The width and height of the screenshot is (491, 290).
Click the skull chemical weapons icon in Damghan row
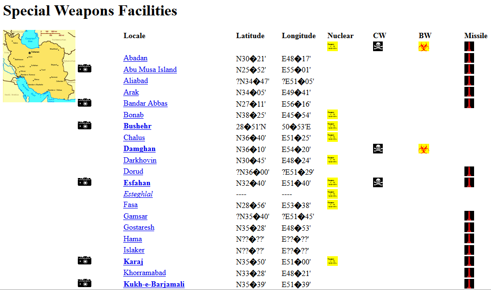pos(378,149)
